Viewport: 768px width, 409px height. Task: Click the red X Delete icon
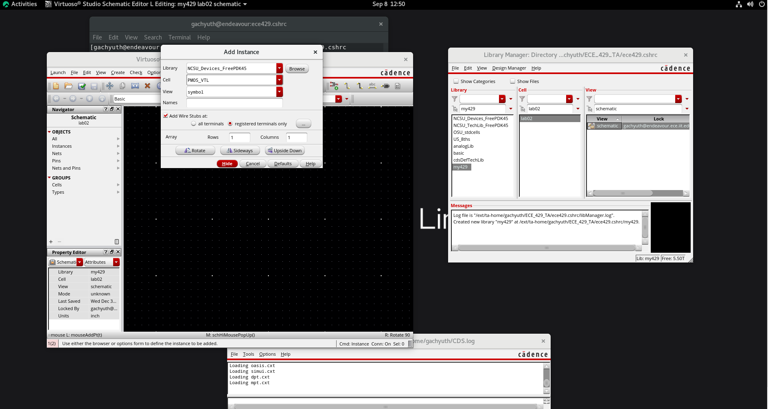pyautogui.click(x=147, y=86)
